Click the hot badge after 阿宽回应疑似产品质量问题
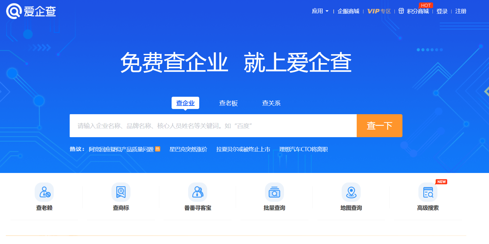 point(157,149)
